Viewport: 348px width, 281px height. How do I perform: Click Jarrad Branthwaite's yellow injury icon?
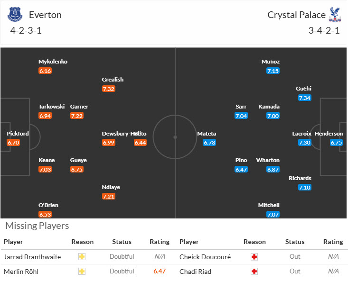(82, 257)
